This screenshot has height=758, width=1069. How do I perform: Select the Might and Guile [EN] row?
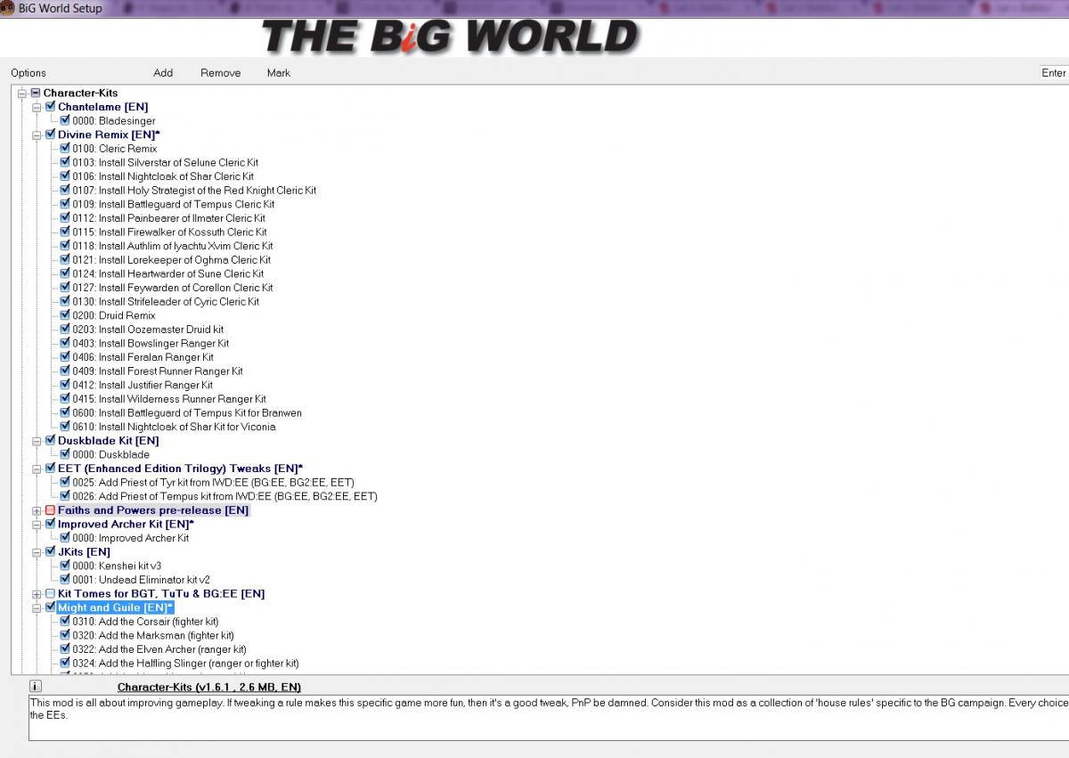point(115,607)
